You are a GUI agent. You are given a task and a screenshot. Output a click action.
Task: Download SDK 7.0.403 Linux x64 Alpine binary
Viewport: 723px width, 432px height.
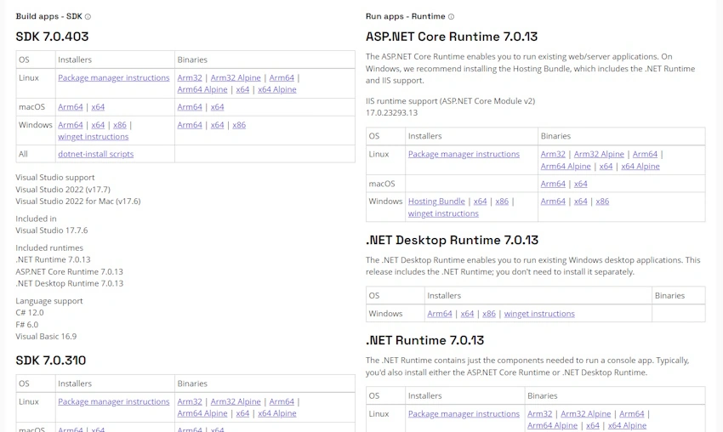point(277,89)
